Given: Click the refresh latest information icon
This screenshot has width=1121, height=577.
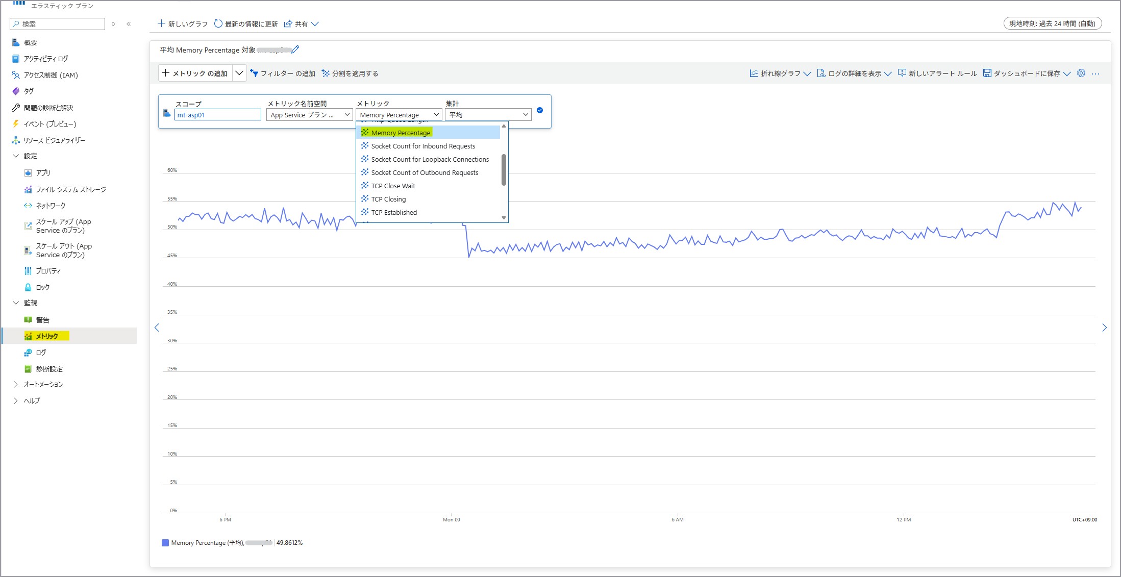Looking at the screenshot, I should (218, 23).
